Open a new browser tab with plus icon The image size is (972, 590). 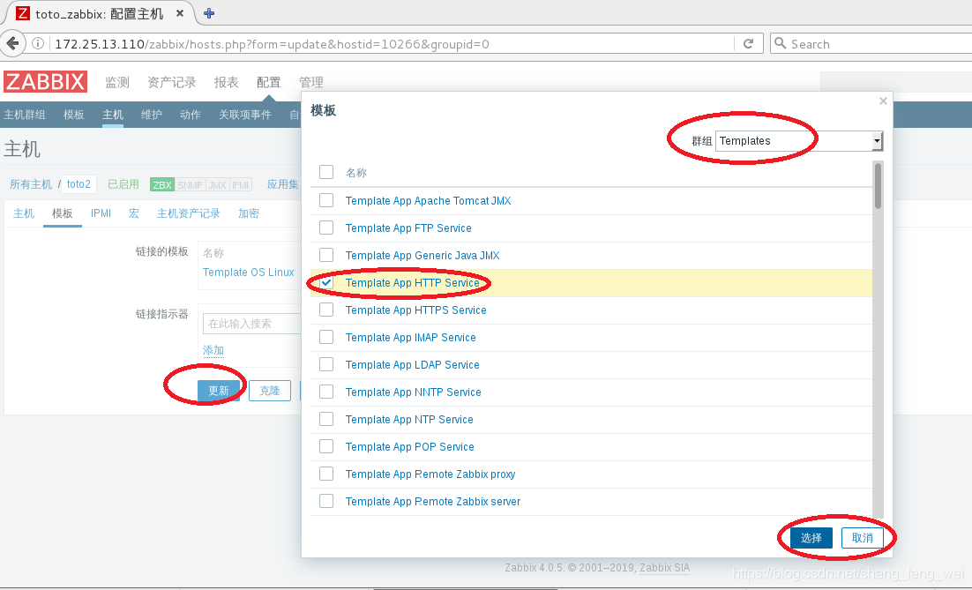click(209, 13)
